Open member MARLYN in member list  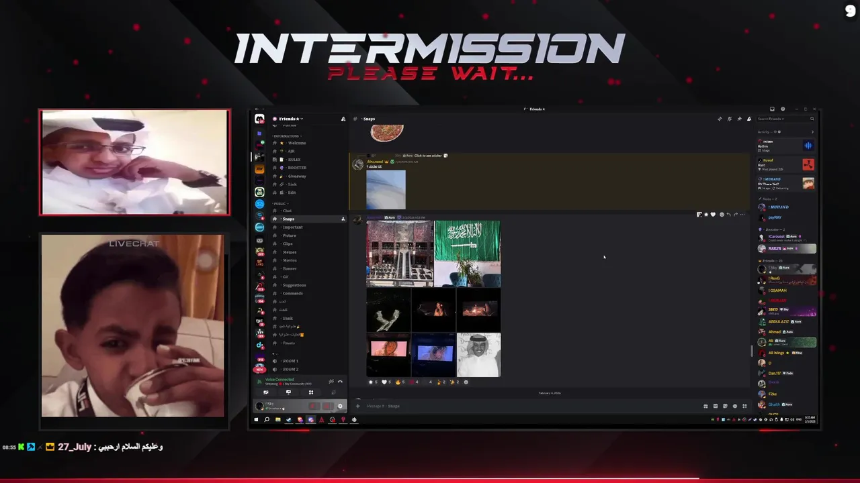coord(786,248)
